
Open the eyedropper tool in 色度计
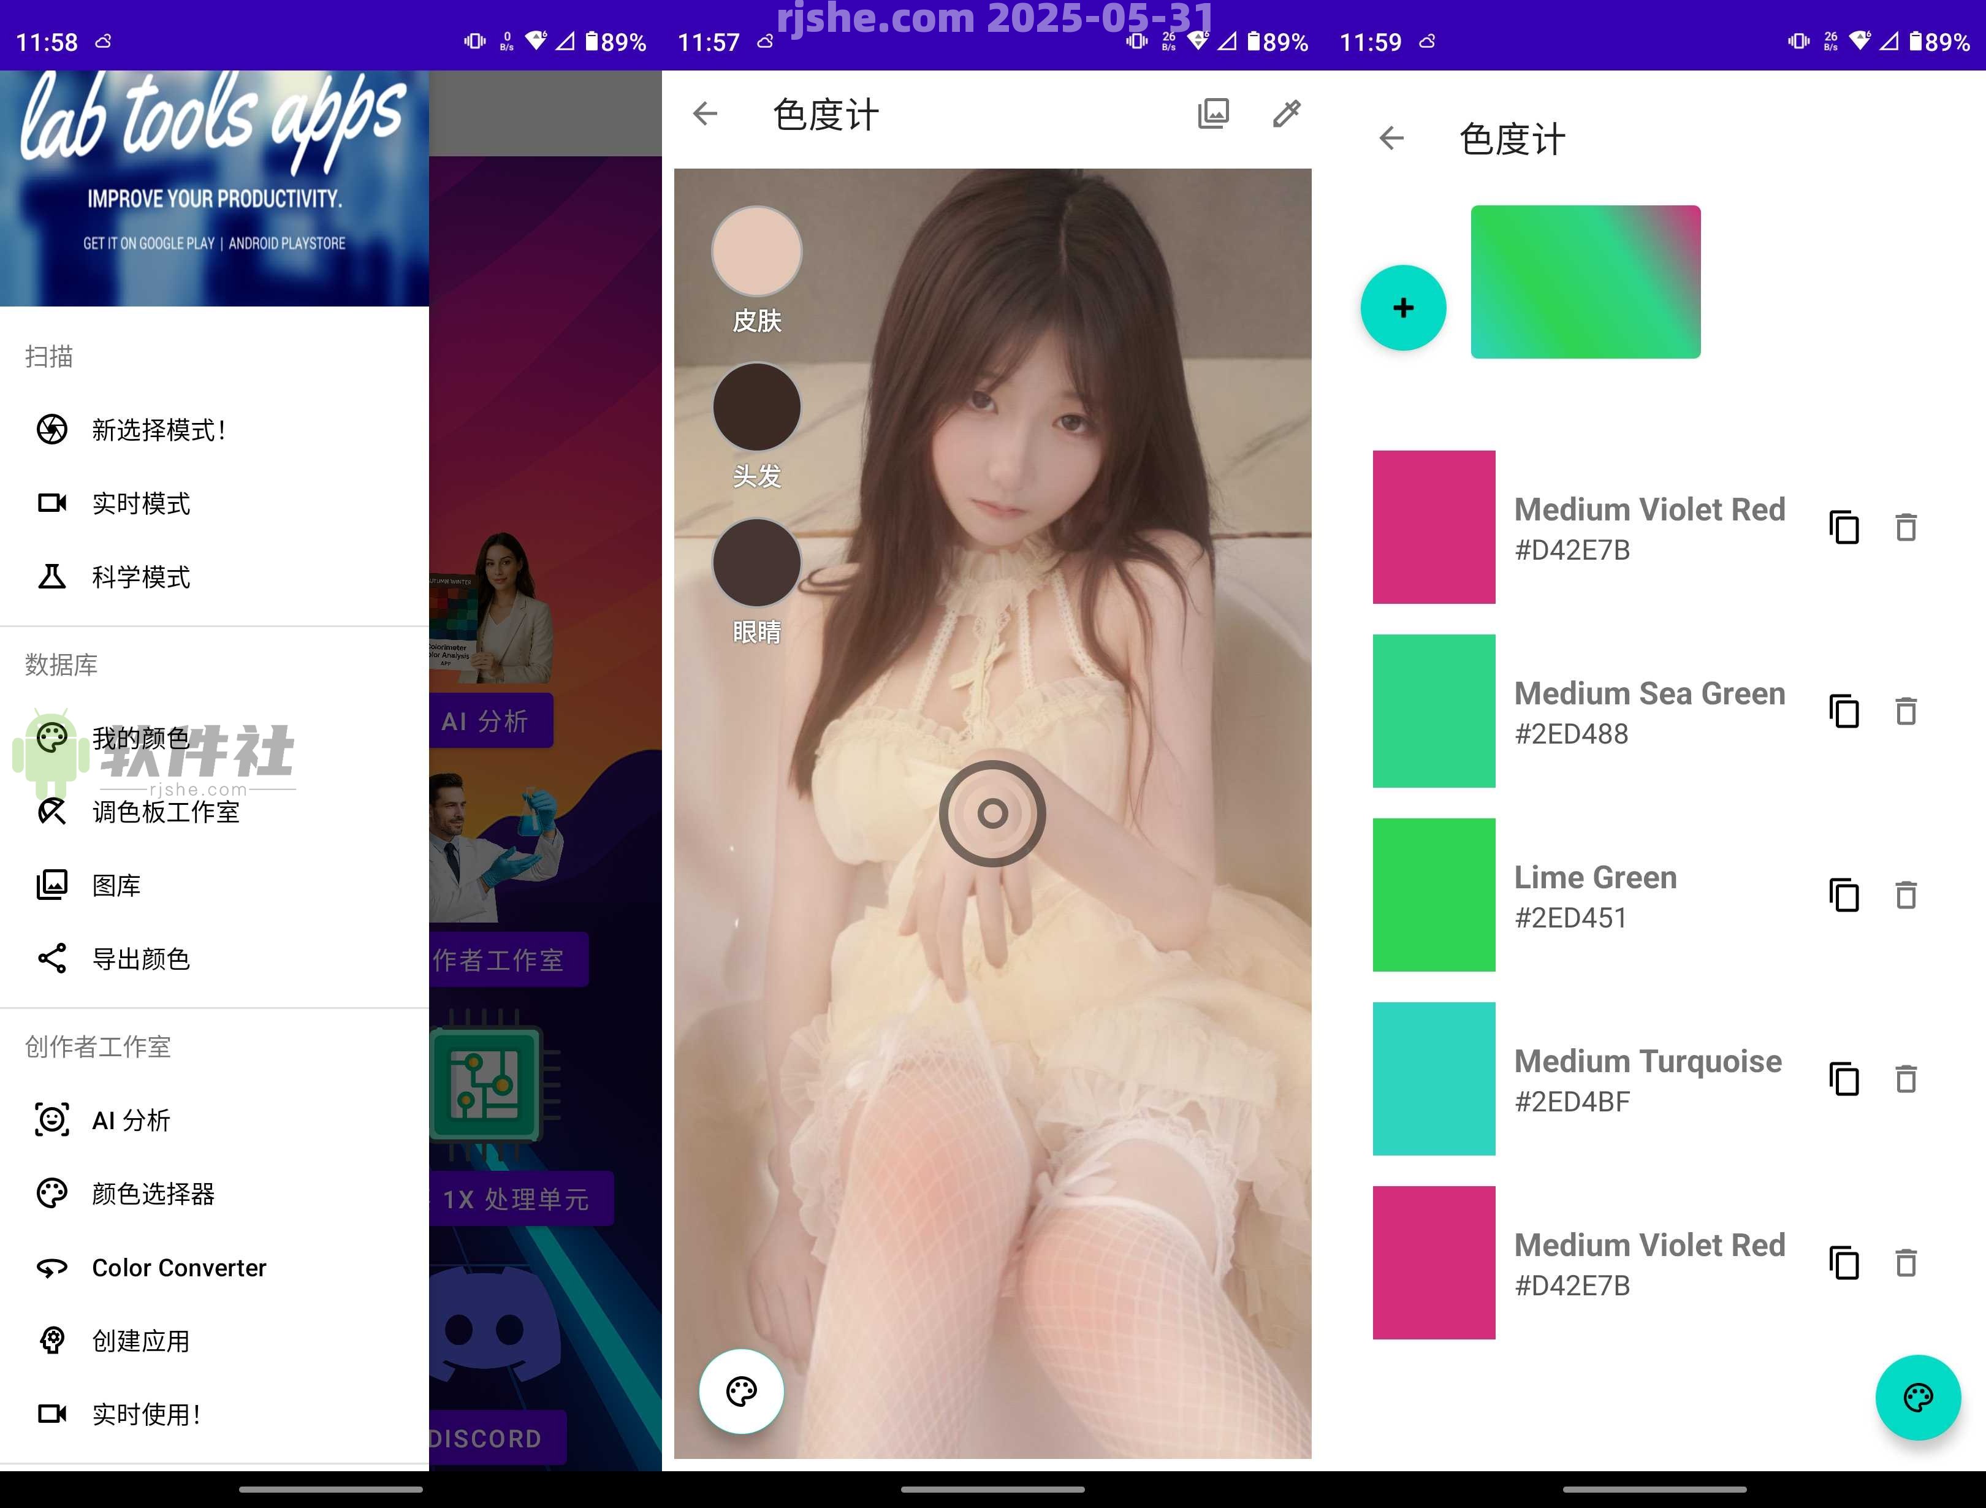(x=1287, y=114)
